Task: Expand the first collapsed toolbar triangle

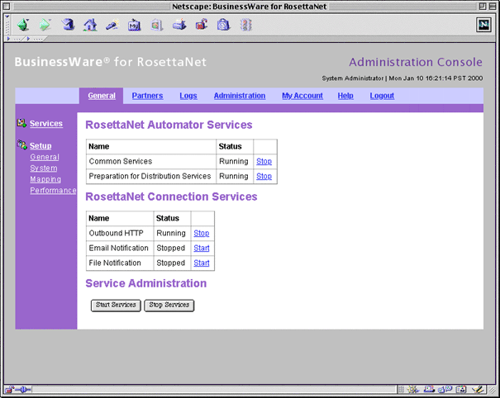Action: 8,39
